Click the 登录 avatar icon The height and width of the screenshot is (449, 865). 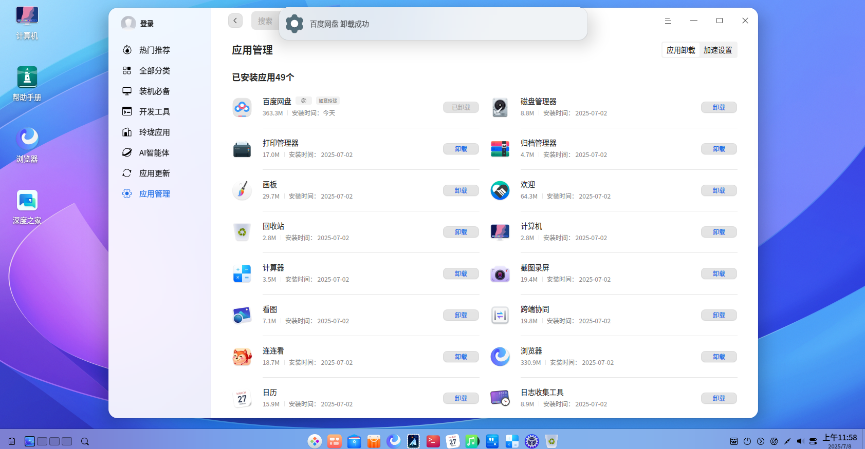(x=128, y=23)
